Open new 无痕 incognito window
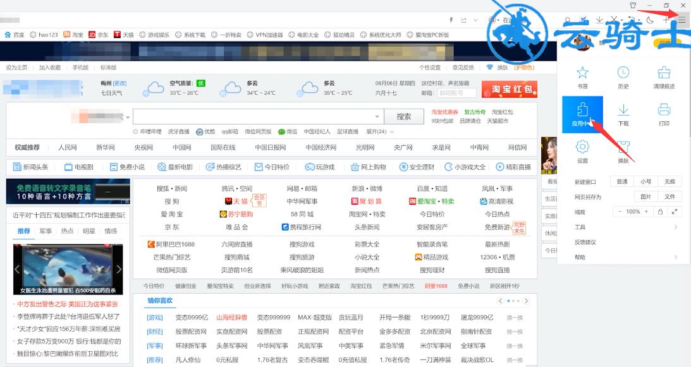Screen dimensions: 691x367 670,181
